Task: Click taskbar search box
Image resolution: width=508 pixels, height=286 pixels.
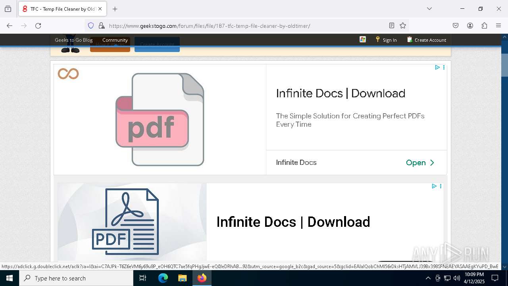Action: pos(76,278)
